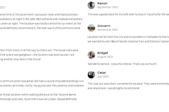169x112 pixels.
Task: Click Ramon's September 2022 review date
Action: [x=108, y=7]
